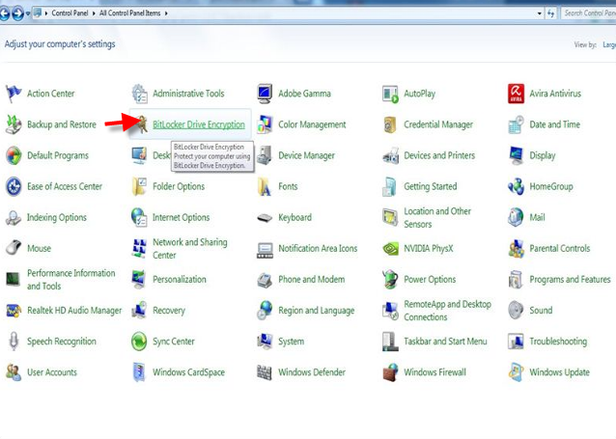Open the Windows Update icon
The width and height of the screenshot is (616, 439).
pos(516,372)
